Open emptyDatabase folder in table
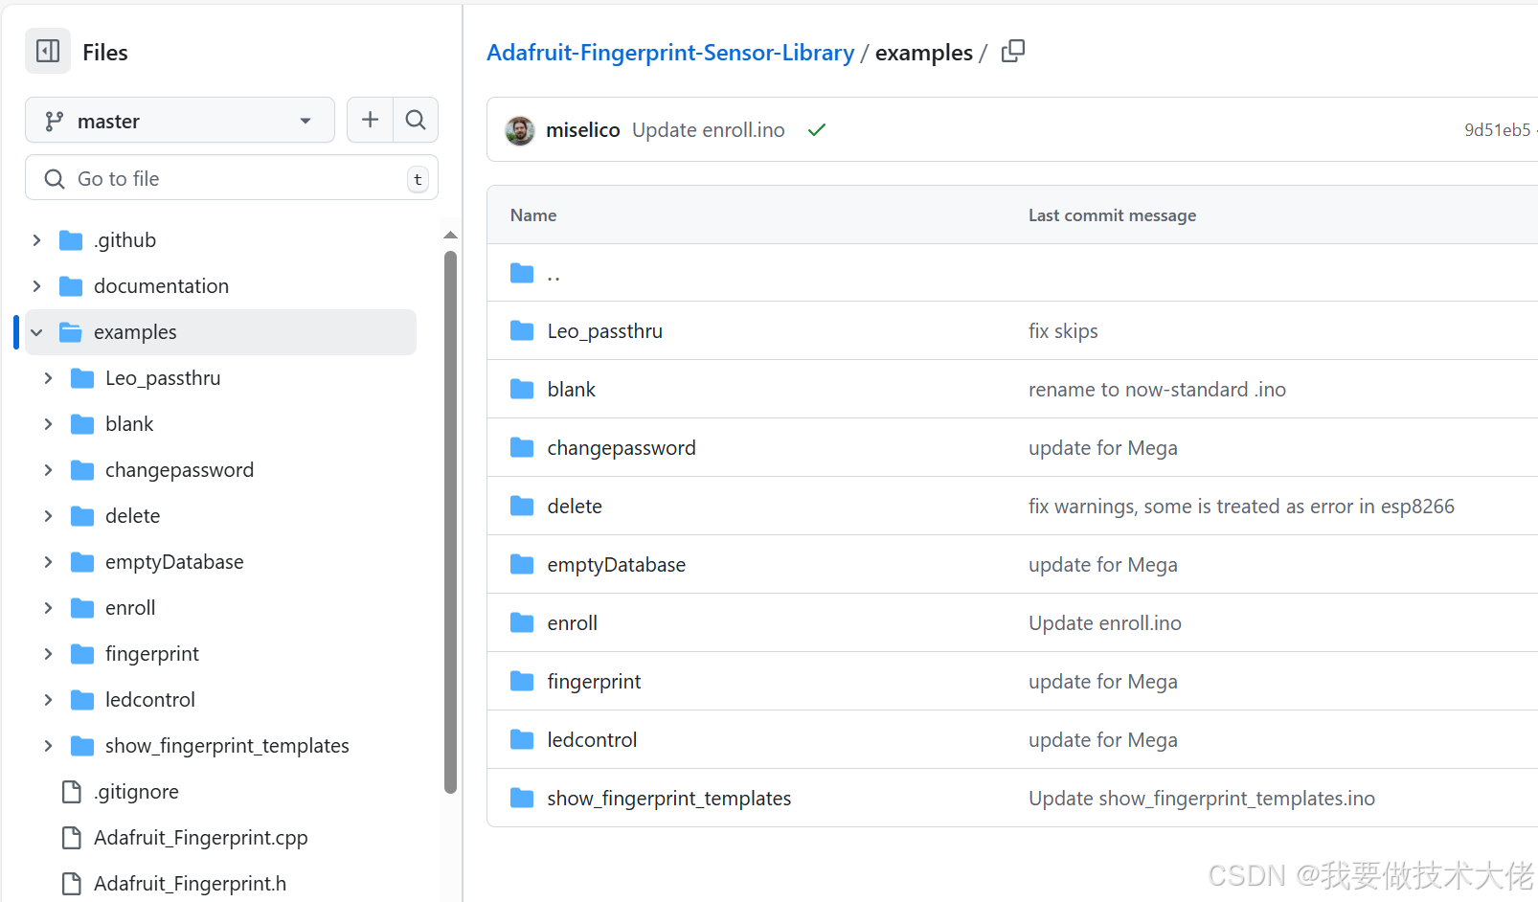This screenshot has height=902, width=1538. pyautogui.click(x=617, y=565)
